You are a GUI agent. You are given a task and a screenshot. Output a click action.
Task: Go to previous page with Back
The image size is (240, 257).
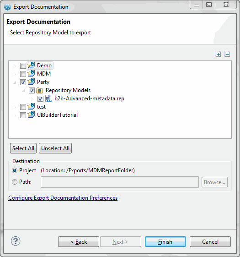point(79,241)
